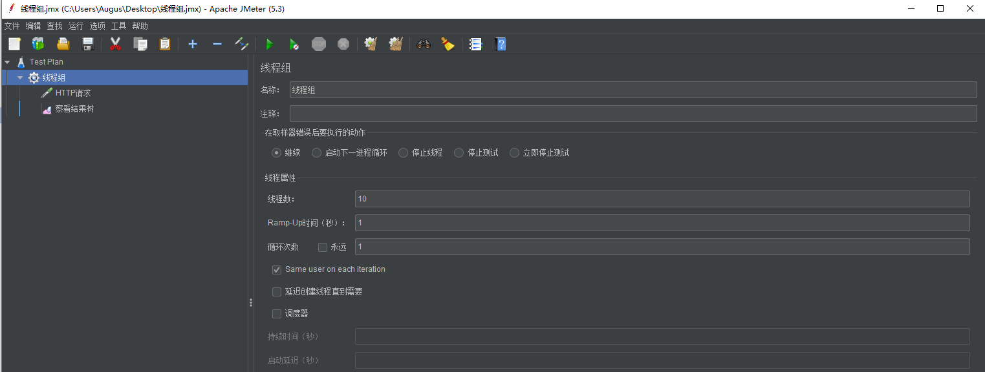Open a test plan file
The height and width of the screenshot is (372, 985).
pyautogui.click(x=63, y=44)
